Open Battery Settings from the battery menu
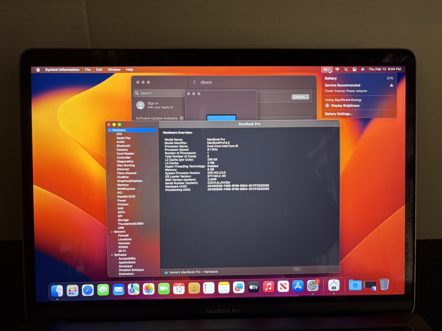 tap(339, 114)
